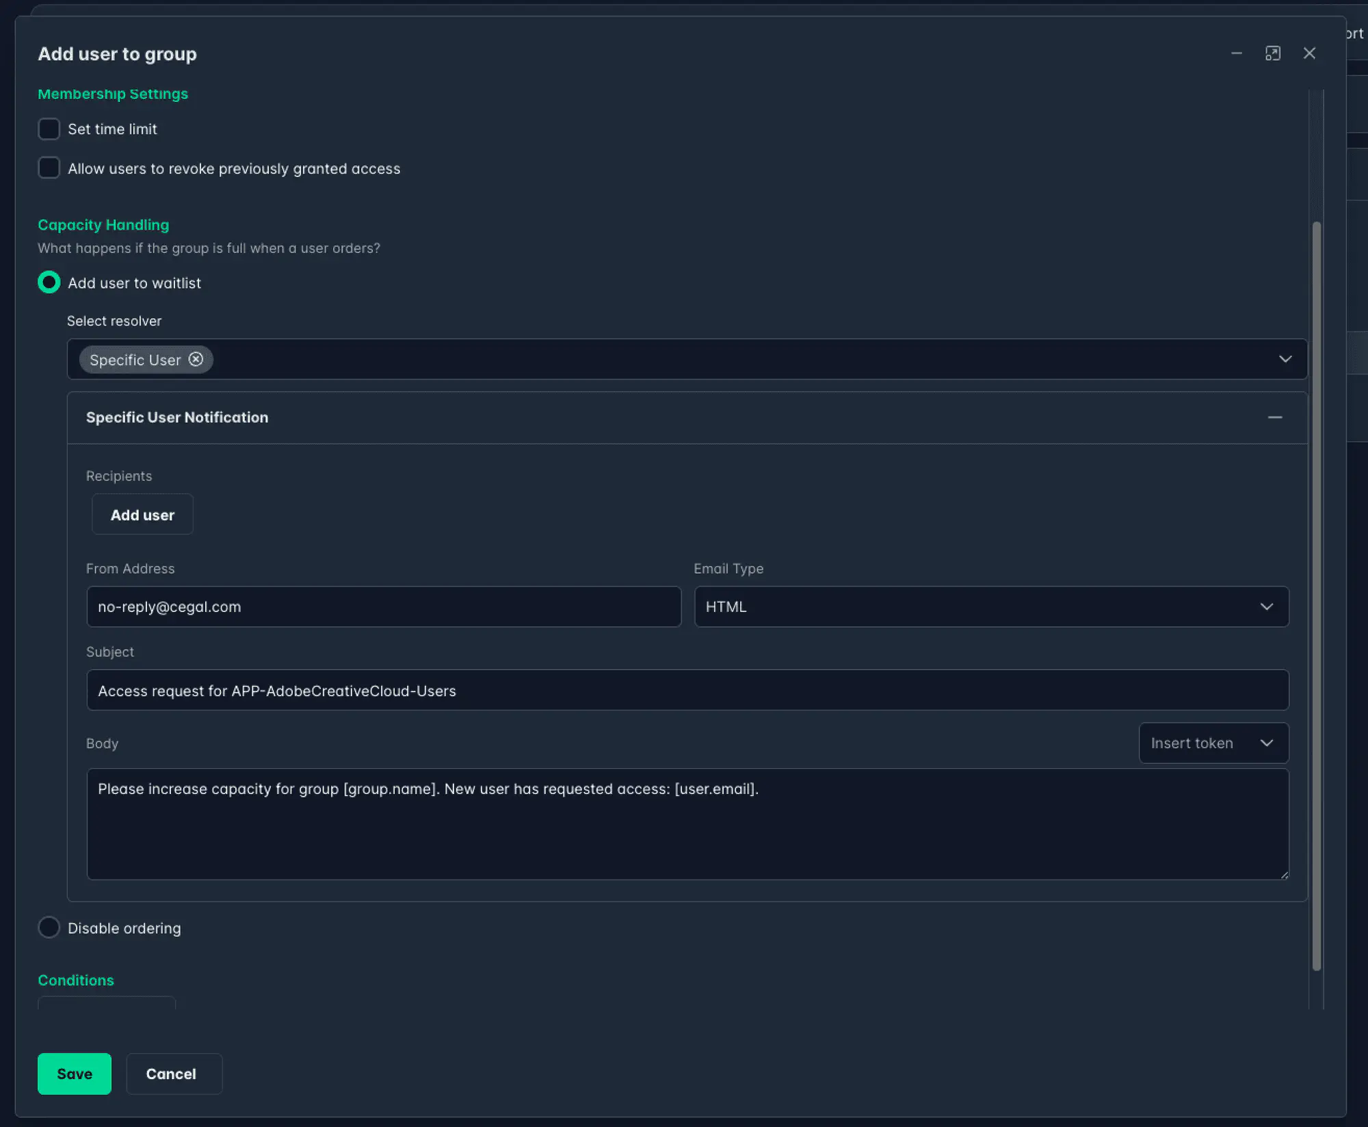Screen dimensions: 1368x1127
Task: Remove the Specific User resolver chip
Action: pos(196,360)
